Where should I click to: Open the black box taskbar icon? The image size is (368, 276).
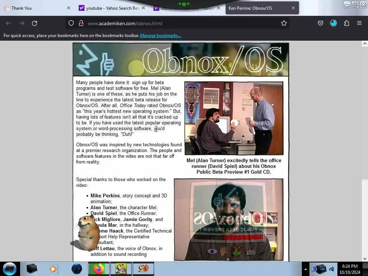click(32, 269)
